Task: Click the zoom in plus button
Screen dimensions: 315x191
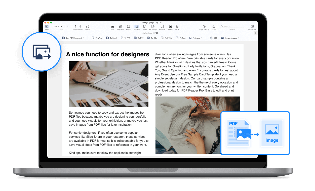Action: click(x=67, y=26)
